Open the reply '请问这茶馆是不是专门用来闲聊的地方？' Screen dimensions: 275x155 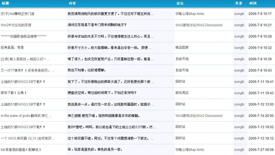pos(97,25)
